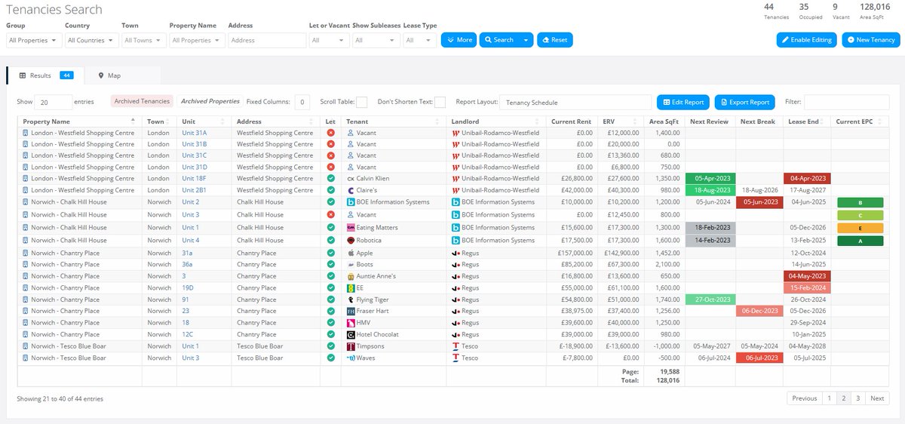Click the Calvin Klien tenant logo icon
This screenshot has height=424, width=905.
click(x=350, y=179)
